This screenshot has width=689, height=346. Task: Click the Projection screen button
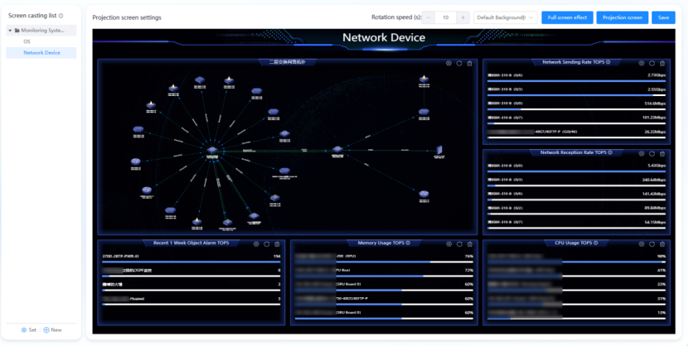(622, 17)
